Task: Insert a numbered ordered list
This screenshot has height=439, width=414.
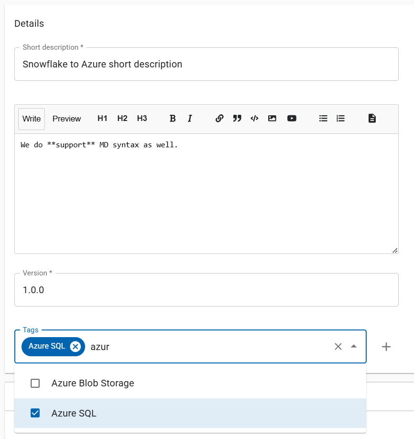Action: pyautogui.click(x=340, y=119)
